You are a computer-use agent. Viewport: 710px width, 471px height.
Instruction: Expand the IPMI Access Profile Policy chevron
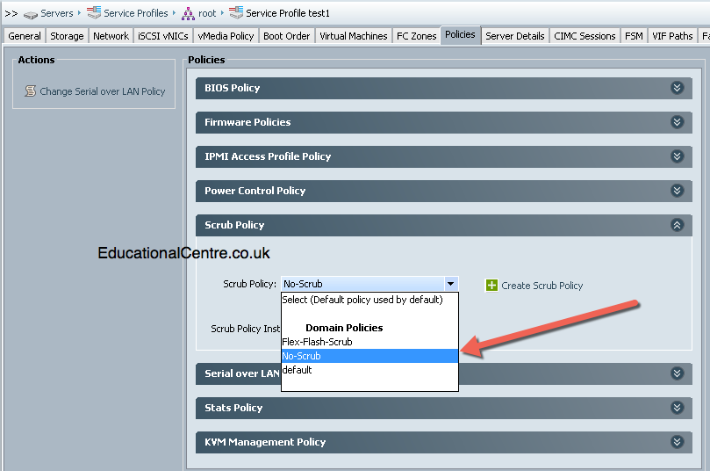(x=677, y=156)
